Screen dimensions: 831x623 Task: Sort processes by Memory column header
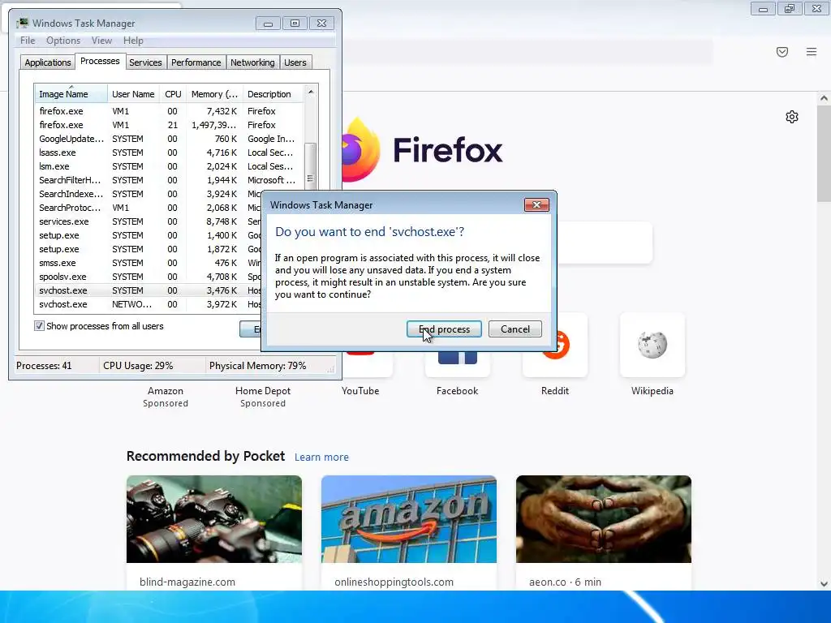point(214,94)
